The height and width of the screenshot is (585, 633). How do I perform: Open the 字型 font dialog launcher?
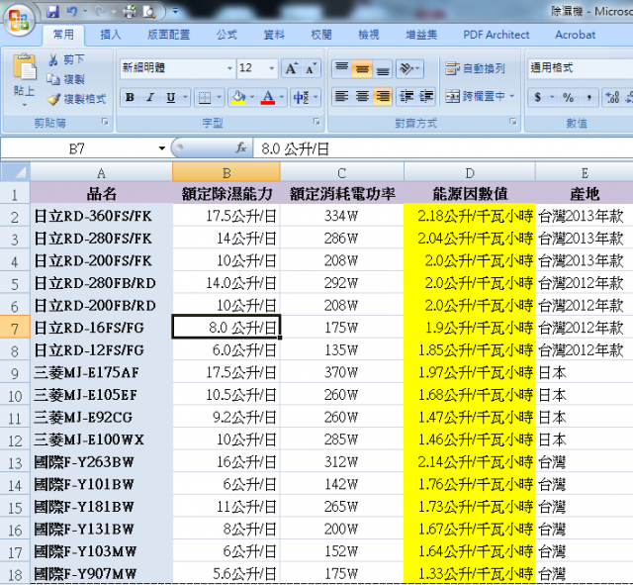(x=316, y=122)
